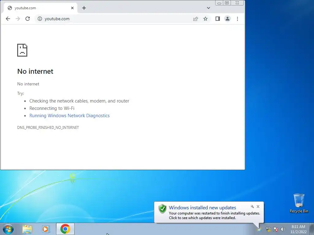Open a new tab with plus button
The image size is (314, 235).
coord(84,8)
